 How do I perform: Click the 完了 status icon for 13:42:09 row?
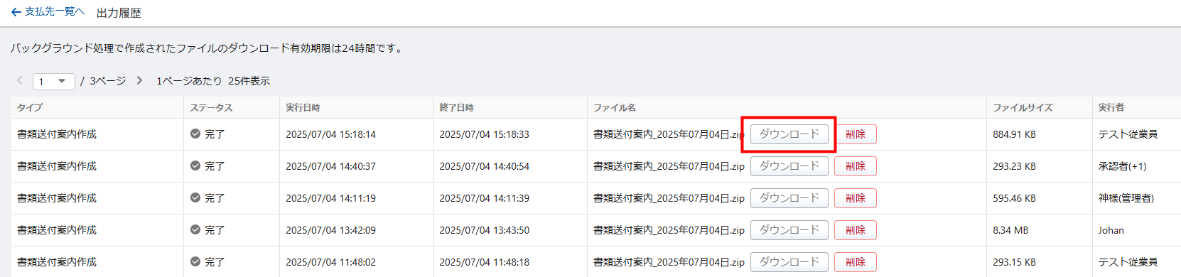pos(195,229)
